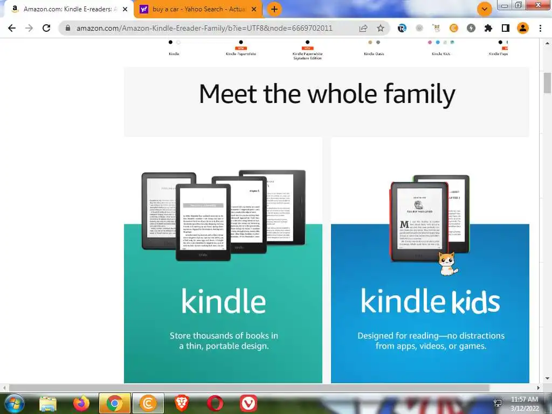The height and width of the screenshot is (414, 552).
Task: Select black color dot for Kindle
Action: 170,42
